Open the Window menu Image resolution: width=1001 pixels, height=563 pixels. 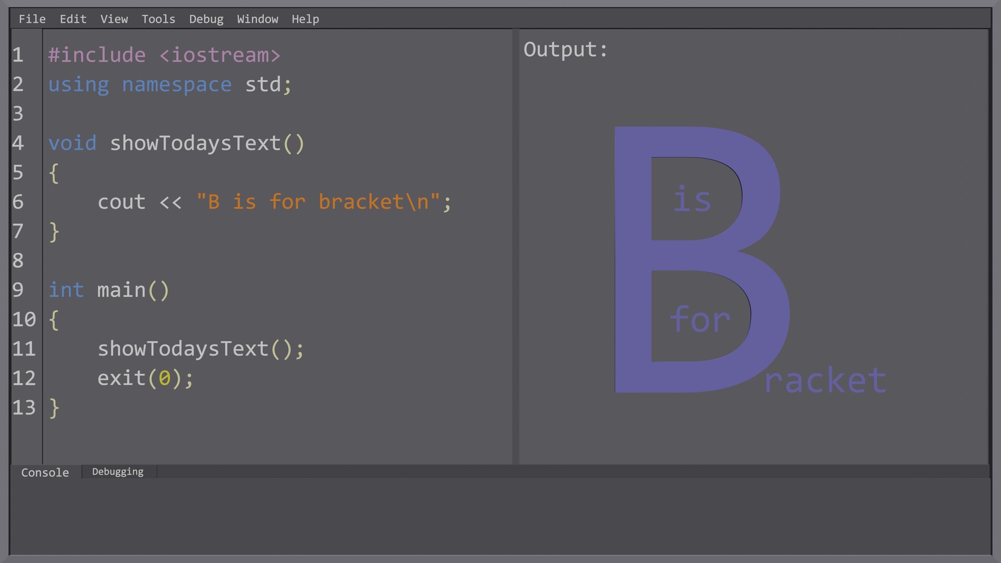click(x=258, y=19)
